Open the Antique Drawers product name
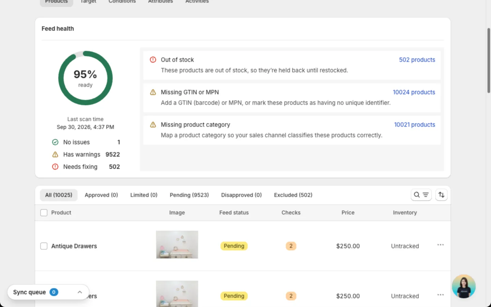 click(x=74, y=246)
